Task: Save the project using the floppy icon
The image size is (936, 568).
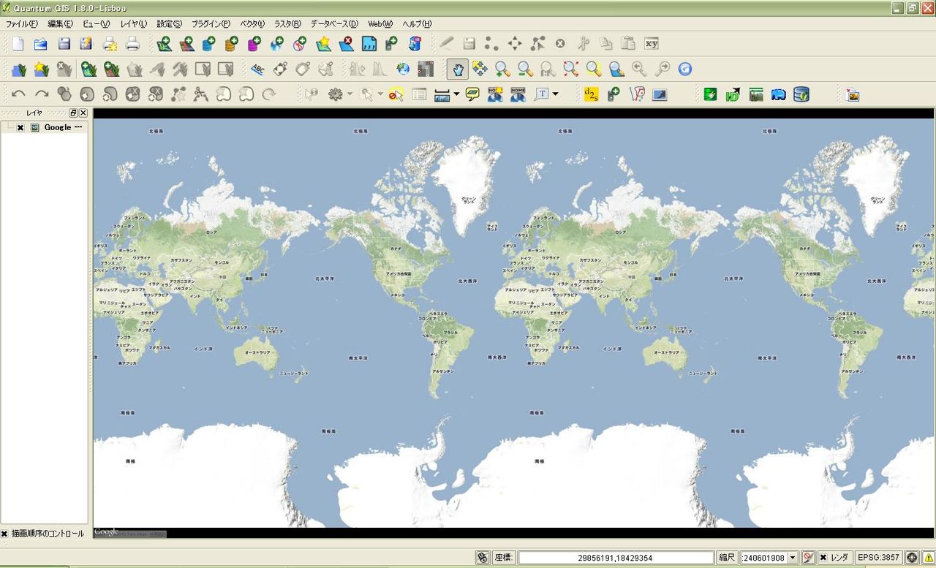Action: 64,44
